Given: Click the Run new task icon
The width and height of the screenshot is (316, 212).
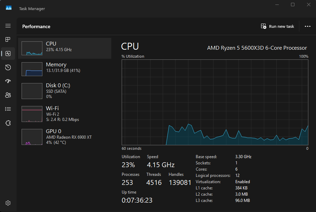Looking at the screenshot, I should tap(264, 26).
